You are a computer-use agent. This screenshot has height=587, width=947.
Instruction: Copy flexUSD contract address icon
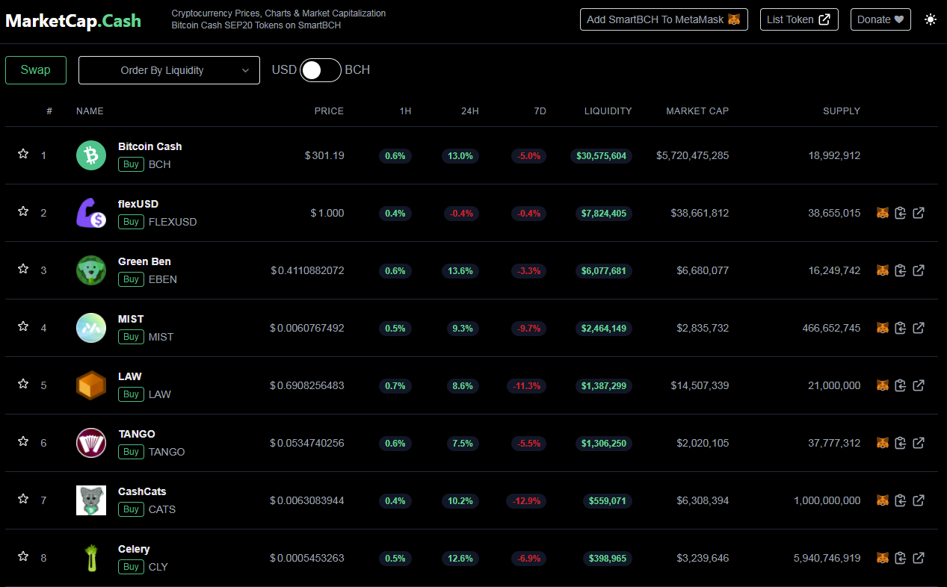click(x=901, y=213)
